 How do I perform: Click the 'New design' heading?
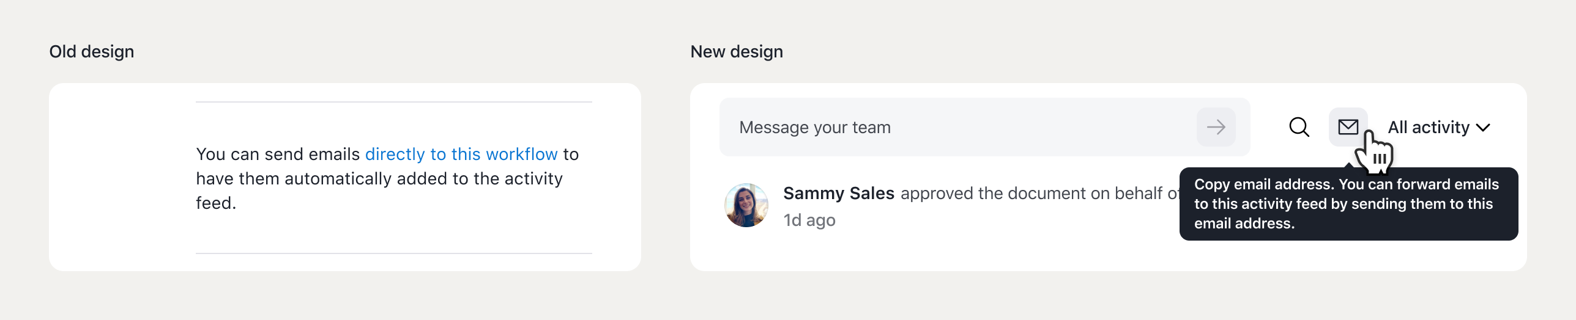[737, 51]
